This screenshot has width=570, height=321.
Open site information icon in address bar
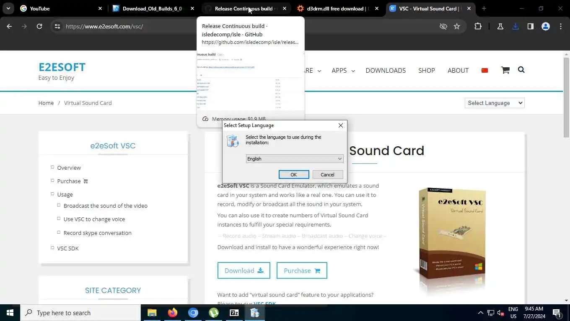point(57,26)
